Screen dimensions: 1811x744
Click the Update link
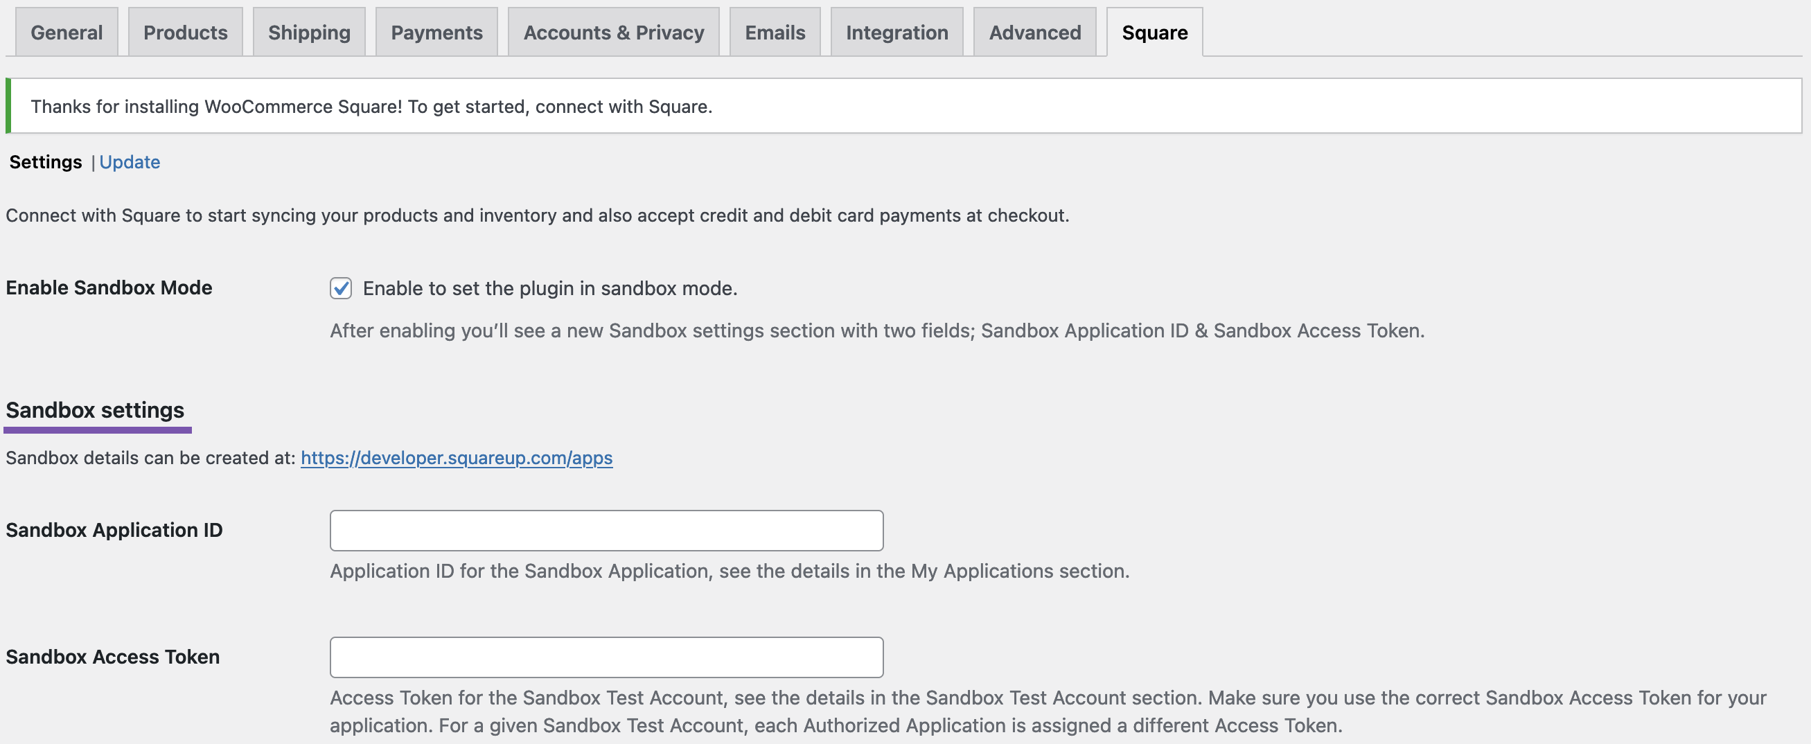click(130, 161)
